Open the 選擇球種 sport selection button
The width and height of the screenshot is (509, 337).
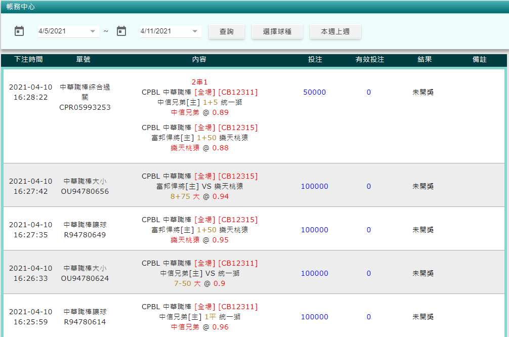point(277,31)
